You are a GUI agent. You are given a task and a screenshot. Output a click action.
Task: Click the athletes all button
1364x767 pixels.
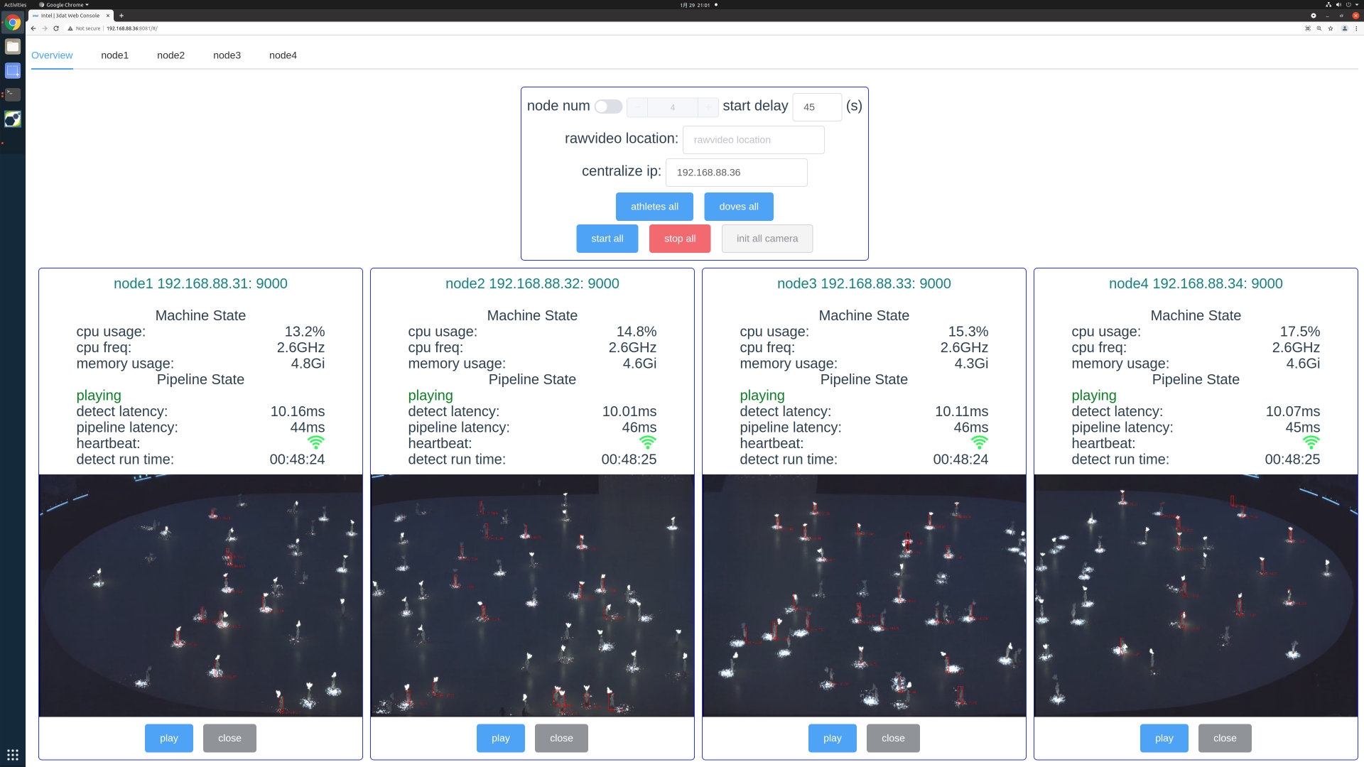654,207
